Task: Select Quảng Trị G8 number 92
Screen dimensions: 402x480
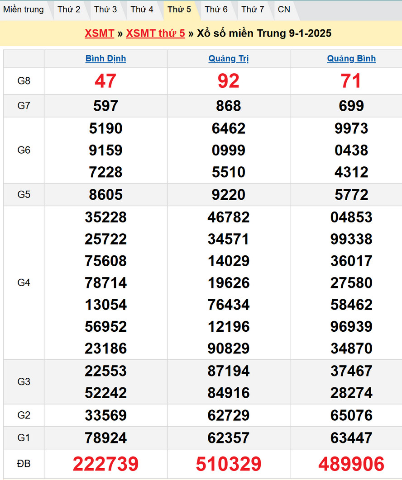Action: coord(229,81)
